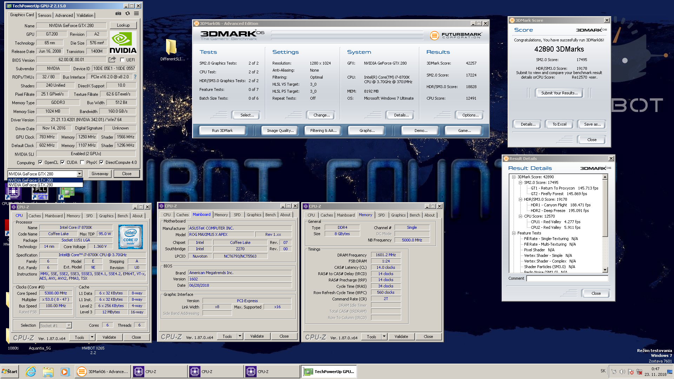The width and height of the screenshot is (674, 379).
Task: Choose the second GTX 280 entry in dropdown list
Action: click(45, 185)
